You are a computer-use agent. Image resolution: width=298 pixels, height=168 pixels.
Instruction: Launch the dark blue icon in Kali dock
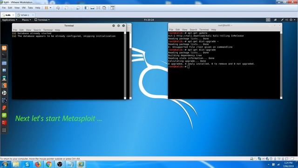tap(4, 100)
